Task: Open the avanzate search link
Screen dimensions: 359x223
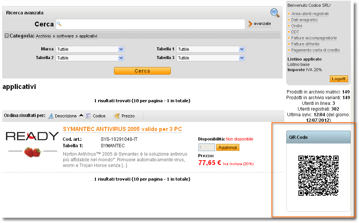Action: pos(262,23)
